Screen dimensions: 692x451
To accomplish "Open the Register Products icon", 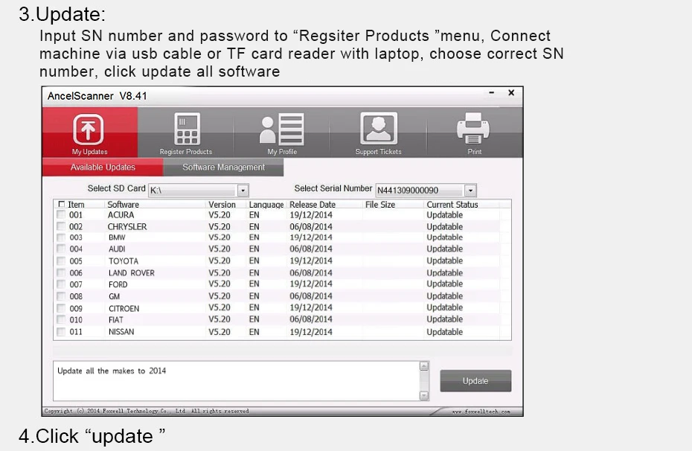I will point(187,129).
